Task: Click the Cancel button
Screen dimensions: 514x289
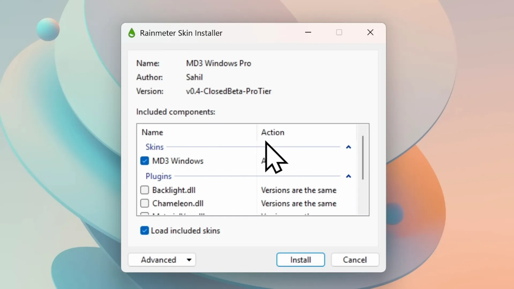Action: point(355,260)
